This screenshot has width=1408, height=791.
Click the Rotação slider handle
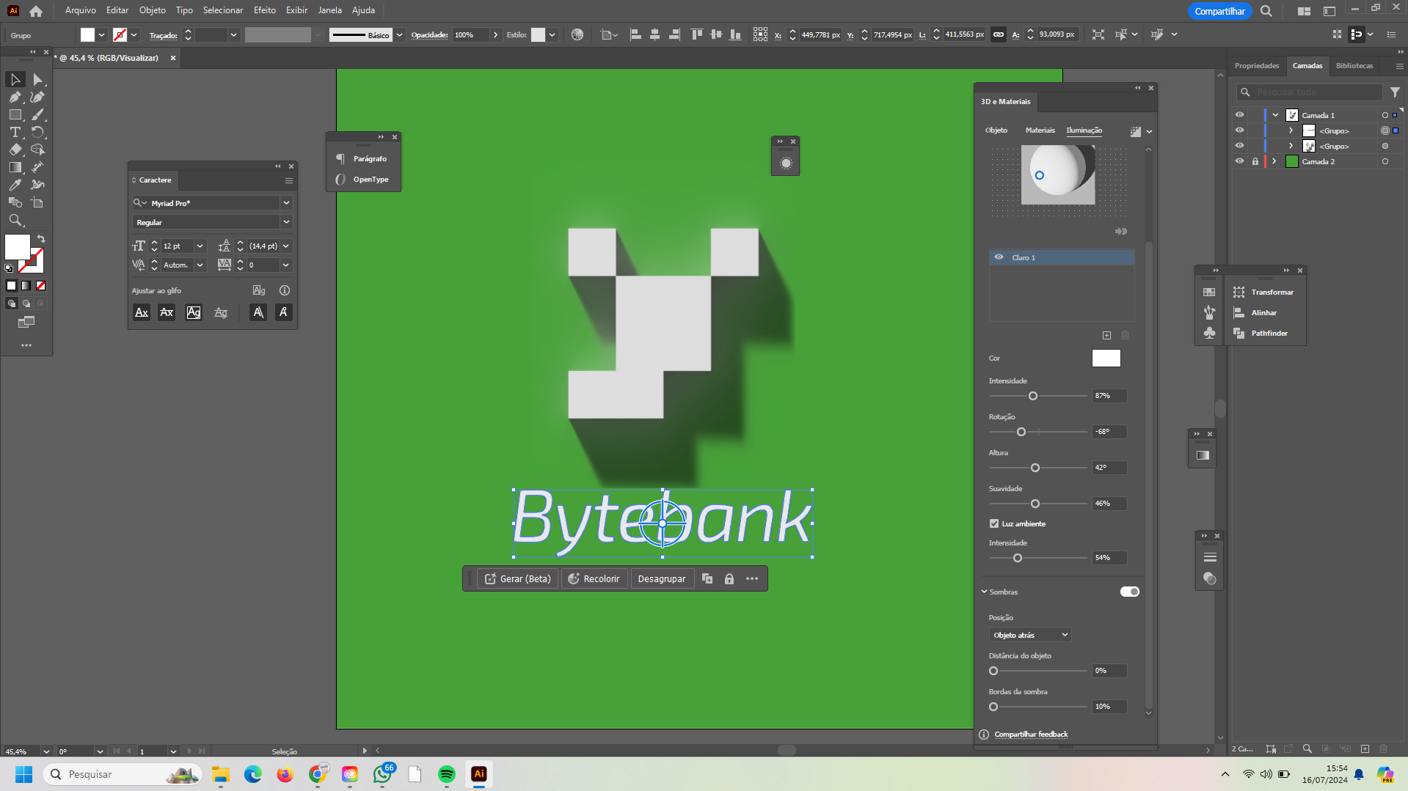coord(1021,432)
